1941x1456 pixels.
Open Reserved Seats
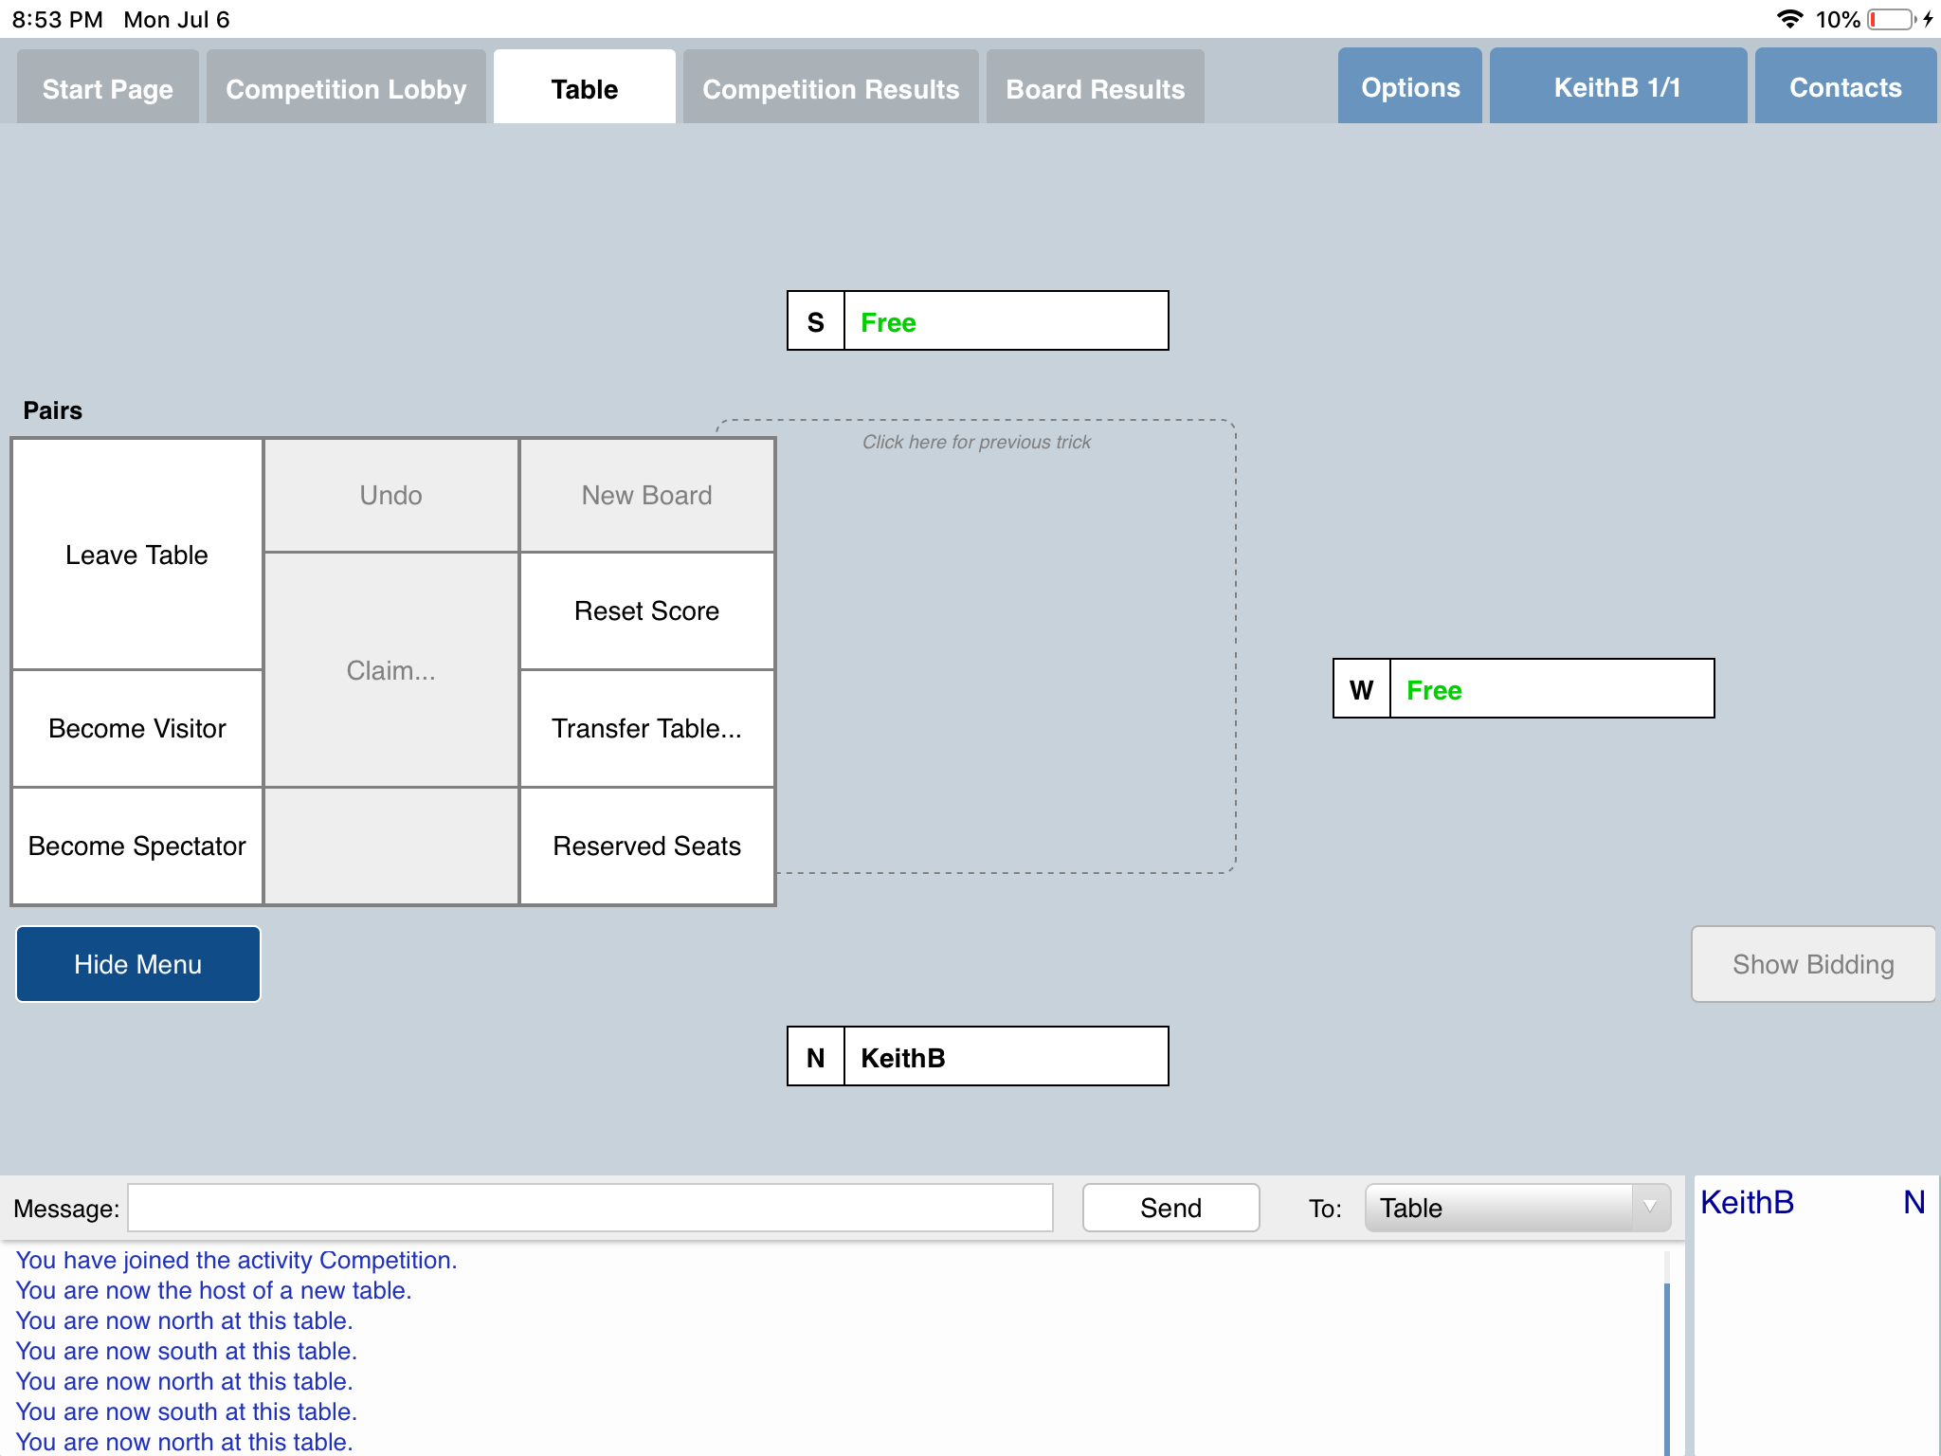pyautogui.click(x=646, y=846)
